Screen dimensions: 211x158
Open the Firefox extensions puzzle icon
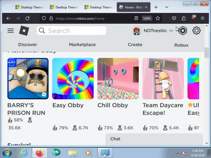(184, 18)
